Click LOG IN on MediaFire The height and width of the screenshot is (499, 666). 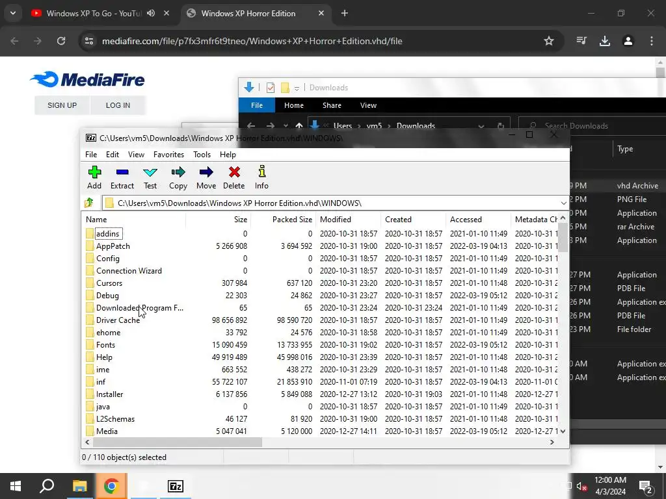coord(118,105)
